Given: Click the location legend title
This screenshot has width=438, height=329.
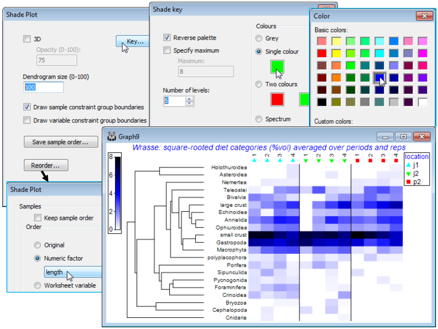Looking at the screenshot, I should click(x=416, y=157).
